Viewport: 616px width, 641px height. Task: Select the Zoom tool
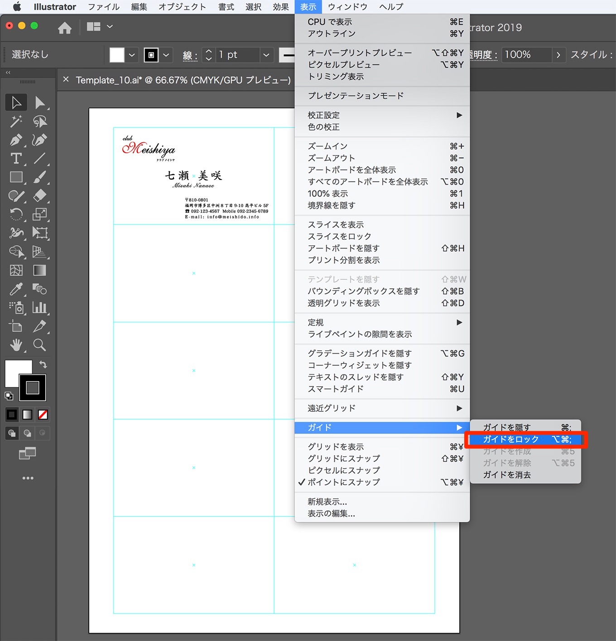point(40,345)
